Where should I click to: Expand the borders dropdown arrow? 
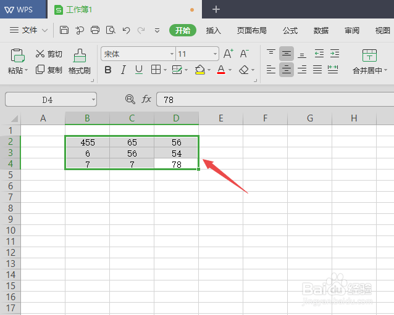(x=165, y=70)
